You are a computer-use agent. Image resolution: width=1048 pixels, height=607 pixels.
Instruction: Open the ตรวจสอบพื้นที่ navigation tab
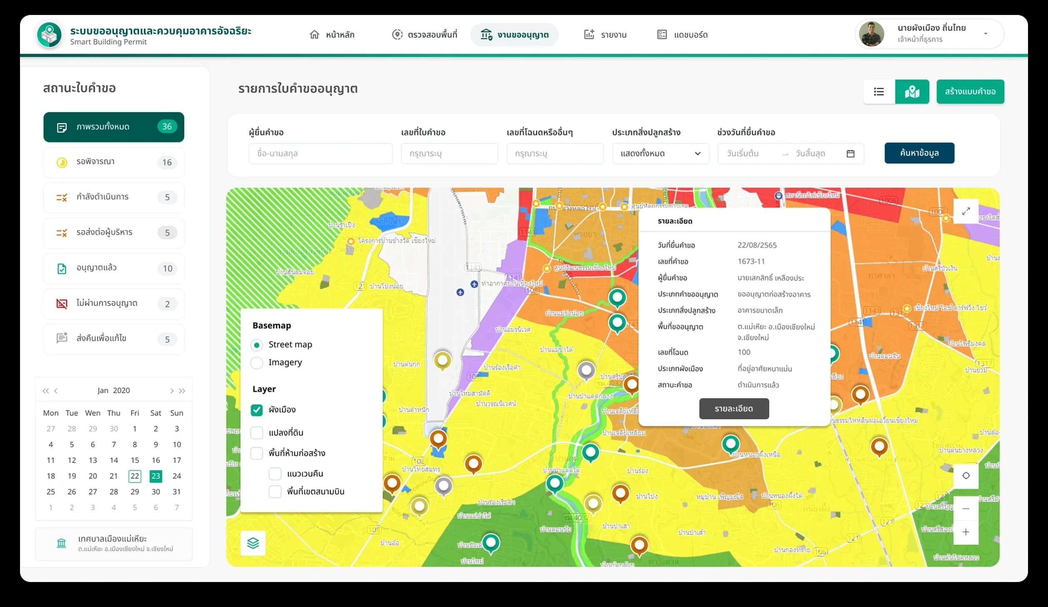pyautogui.click(x=424, y=35)
